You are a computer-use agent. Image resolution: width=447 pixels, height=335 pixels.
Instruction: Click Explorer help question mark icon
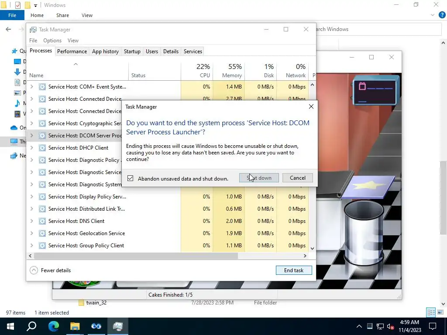tap(442, 15)
